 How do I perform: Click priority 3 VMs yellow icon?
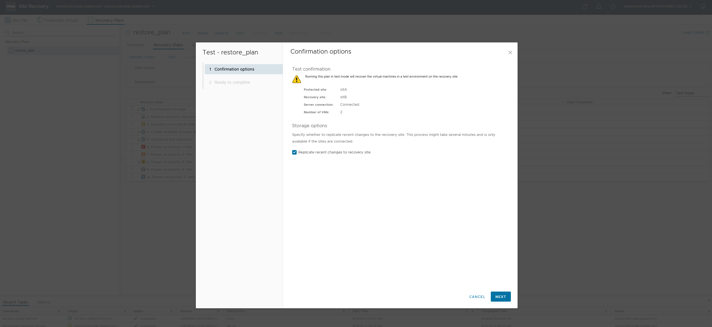point(143,162)
